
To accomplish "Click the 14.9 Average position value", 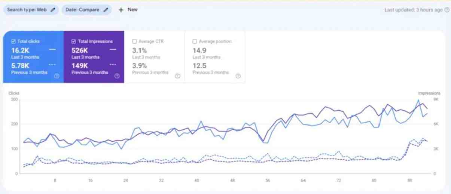I will tap(199, 50).
